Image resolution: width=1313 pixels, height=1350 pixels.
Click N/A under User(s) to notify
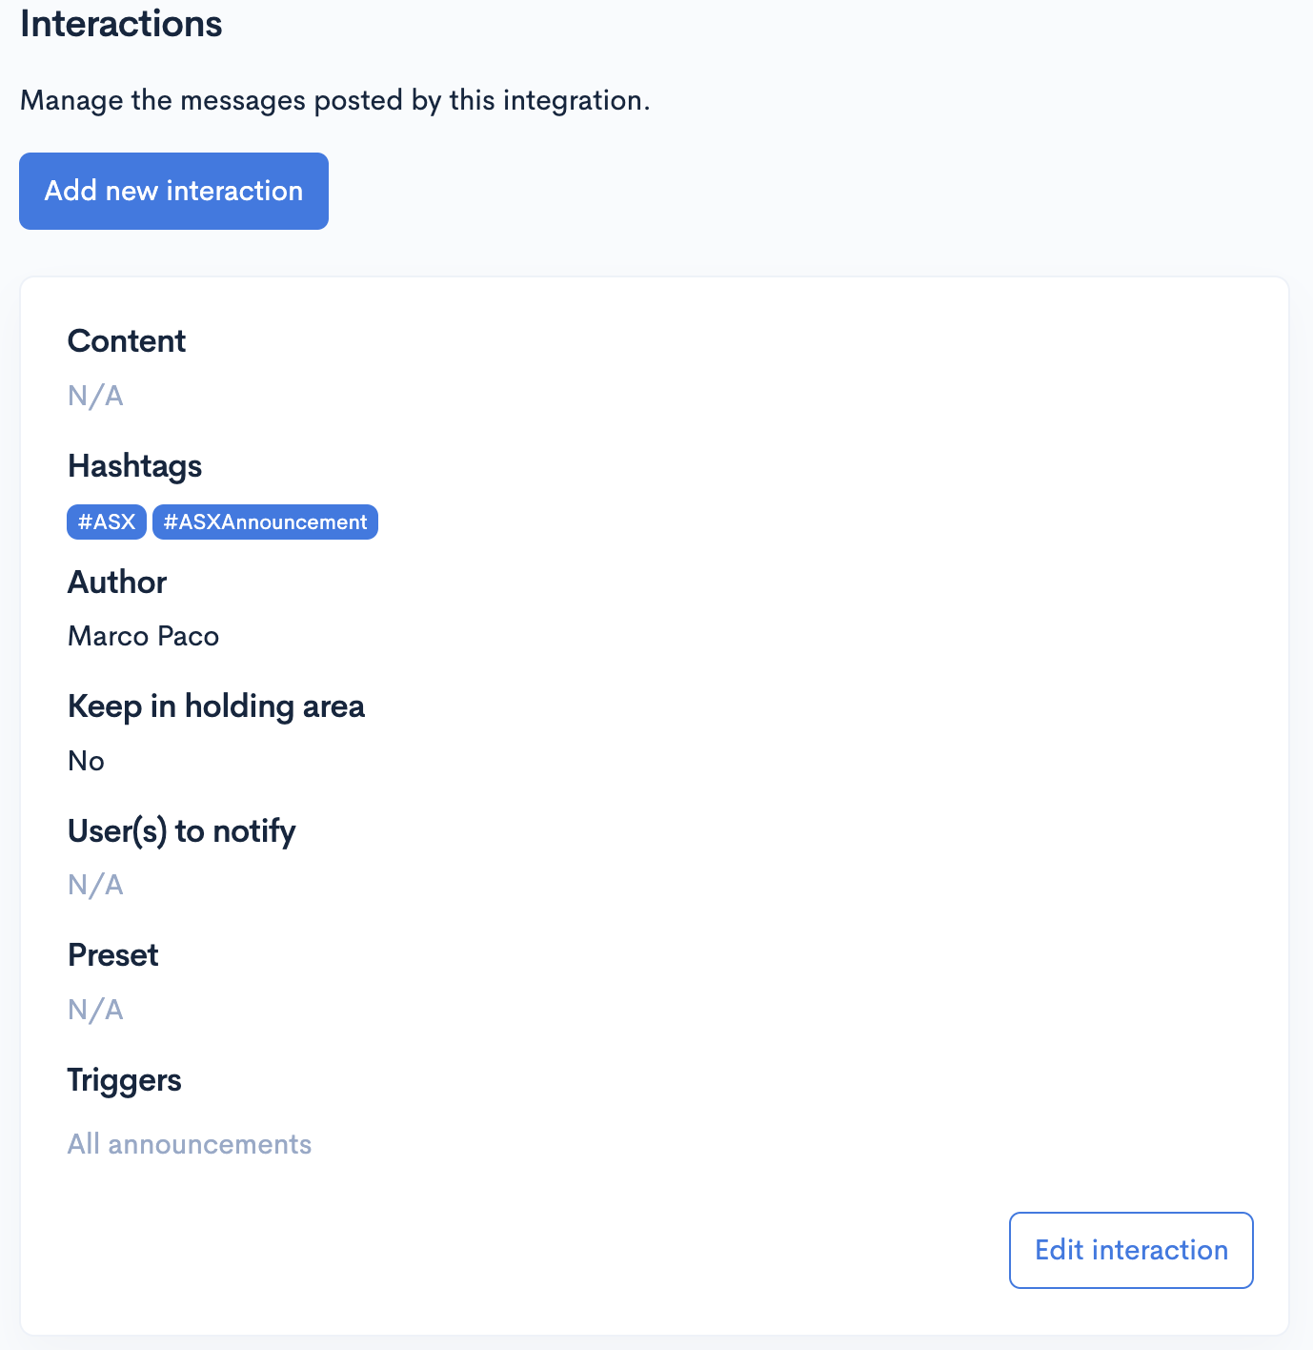click(95, 885)
